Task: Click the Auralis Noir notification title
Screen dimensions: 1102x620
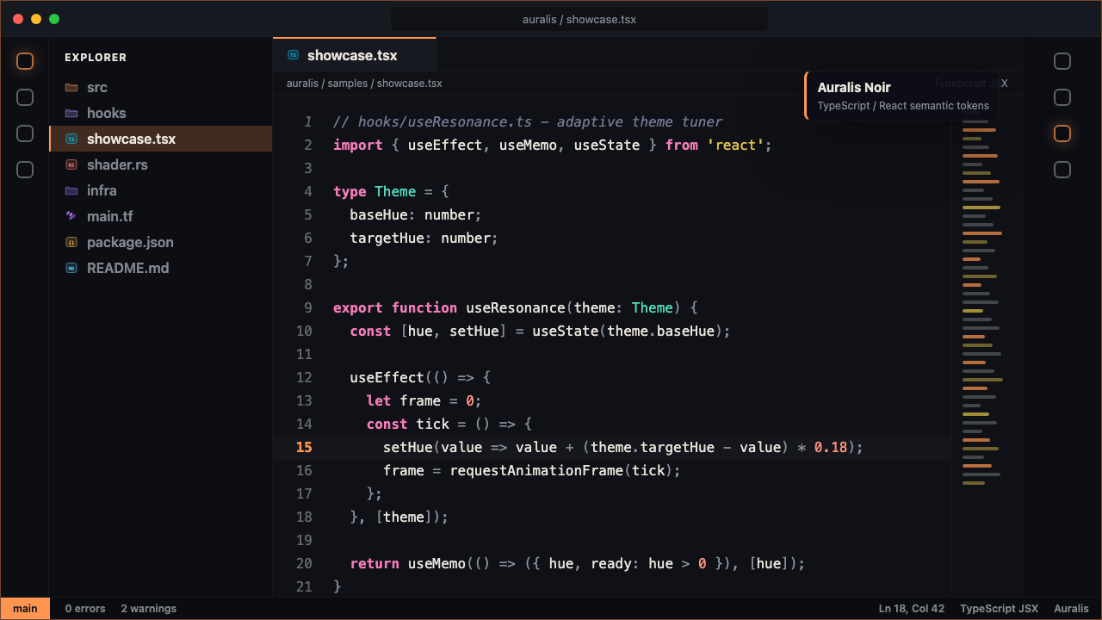Action: (854, 87)
